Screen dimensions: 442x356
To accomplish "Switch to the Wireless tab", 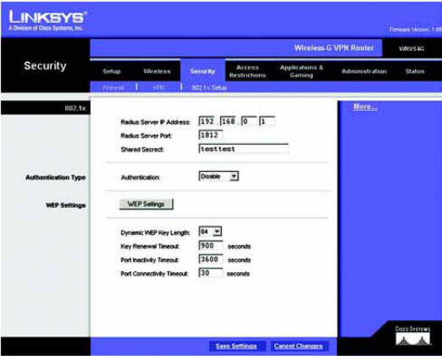I will (x=157, y=71).
